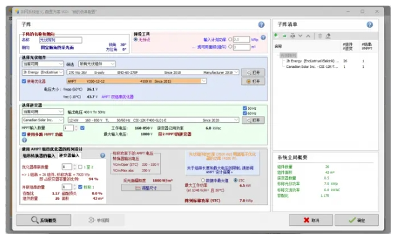
Task: Open help for the sub-array (子阵) panel
Action: click(262, 25)
